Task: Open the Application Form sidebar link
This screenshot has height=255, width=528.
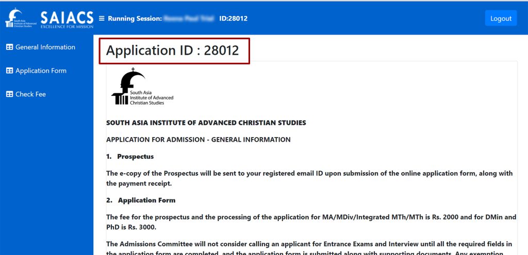Action: (x=41, y=71)
